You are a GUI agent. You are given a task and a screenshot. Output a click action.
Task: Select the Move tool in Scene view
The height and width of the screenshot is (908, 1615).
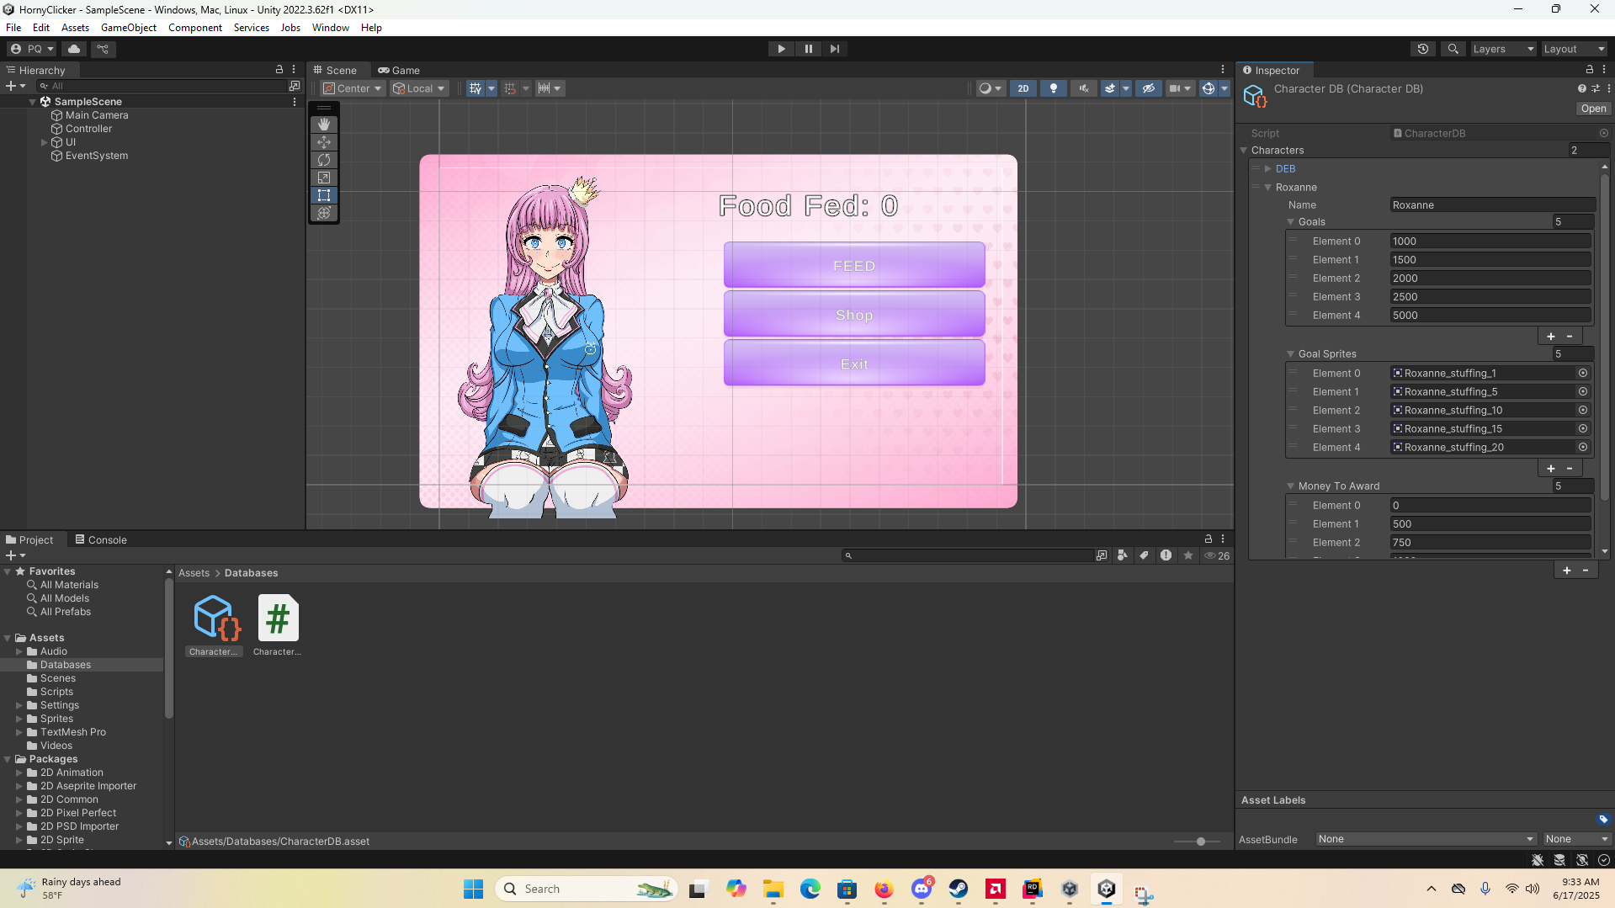point(324,142)
